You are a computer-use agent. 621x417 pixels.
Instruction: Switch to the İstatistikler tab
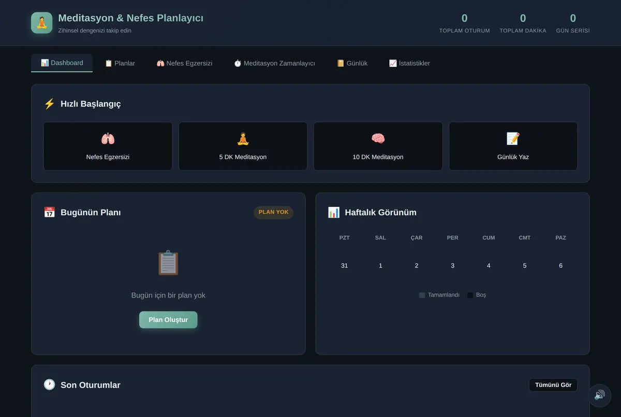click(x=409, y=63)
